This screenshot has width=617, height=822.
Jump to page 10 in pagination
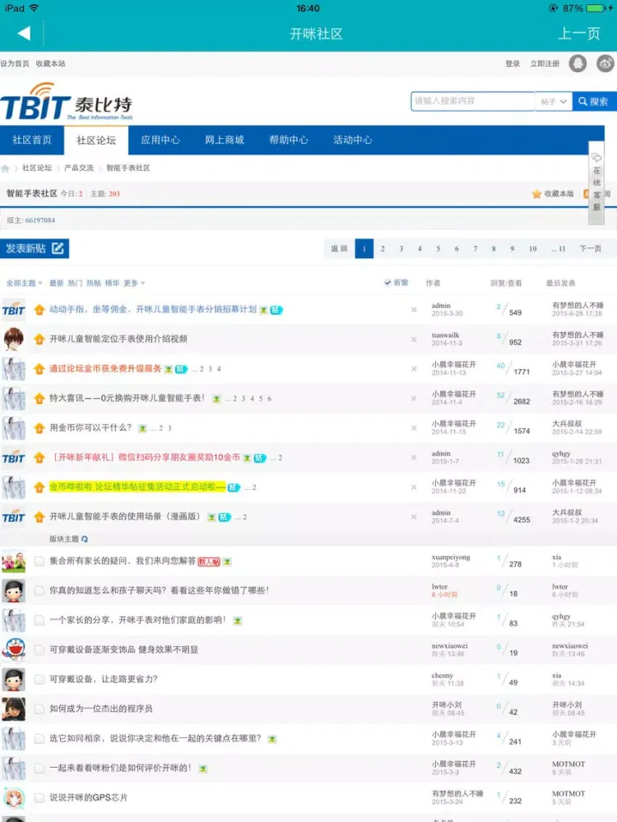pos(532,248)
